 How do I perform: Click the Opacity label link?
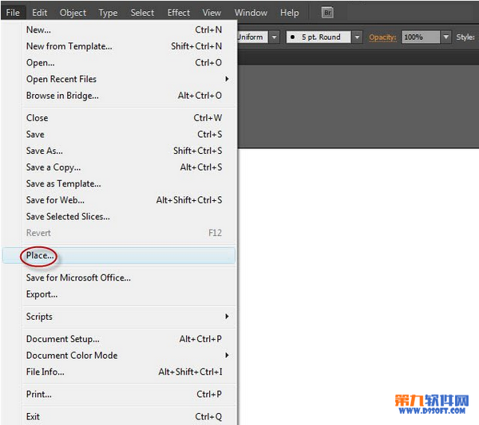coord(382,37)
